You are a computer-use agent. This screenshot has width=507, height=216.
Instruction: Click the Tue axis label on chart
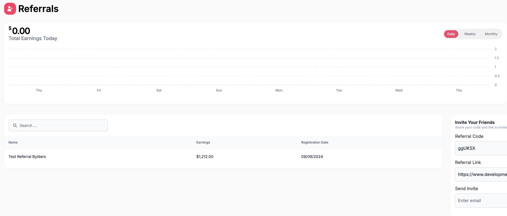point(339,90)
